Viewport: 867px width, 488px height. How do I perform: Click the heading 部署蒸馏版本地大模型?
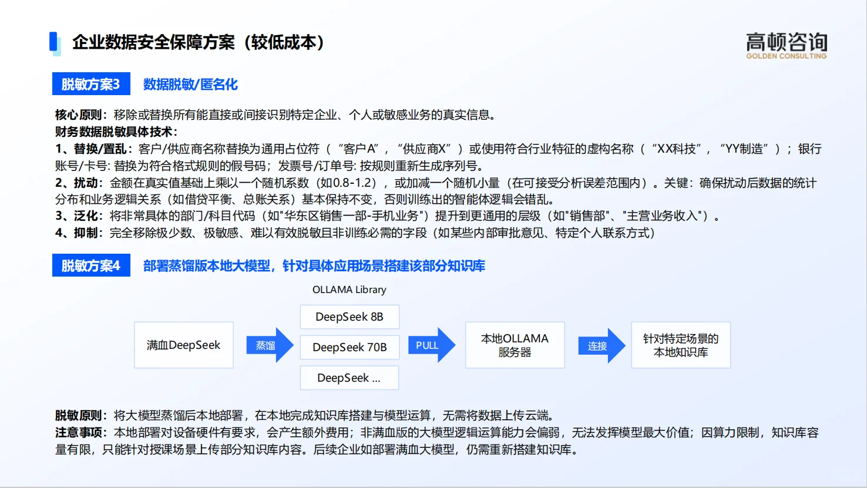pyautogui.click(x=314, y=266)
